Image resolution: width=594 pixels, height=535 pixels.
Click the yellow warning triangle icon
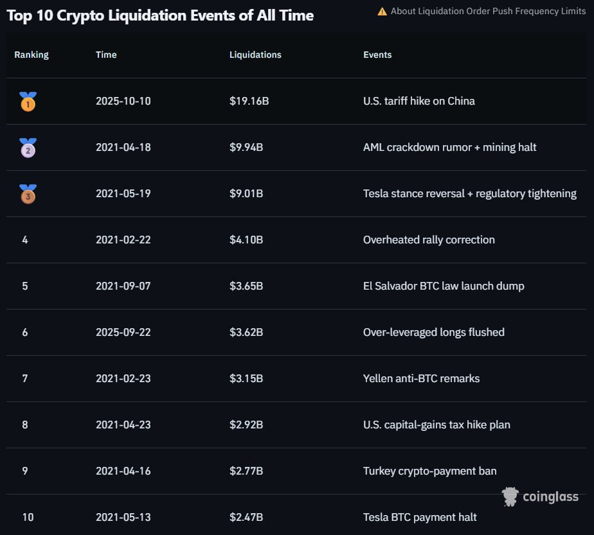tap(382, 12)
